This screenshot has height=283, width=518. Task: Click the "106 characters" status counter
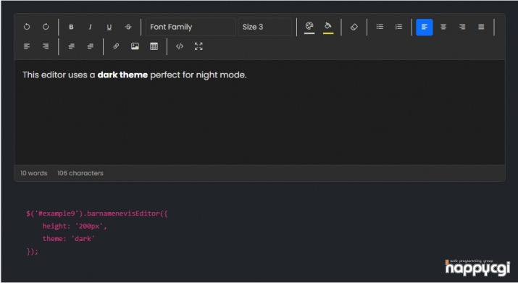[80, 173]
